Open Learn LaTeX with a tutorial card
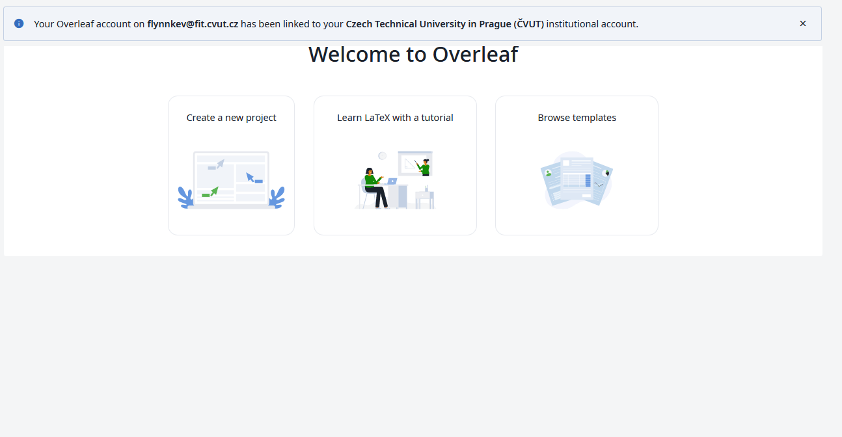The height and width of the screenshot is (437, 842). (x=395, y=165)
